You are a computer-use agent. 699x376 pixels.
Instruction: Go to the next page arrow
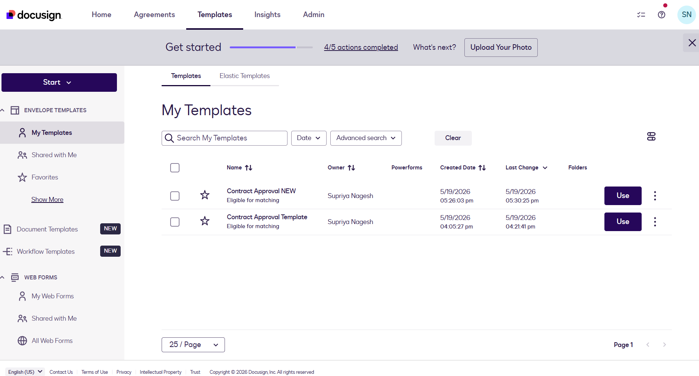click(664, 345)
